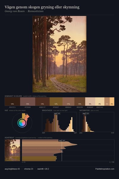Click the 10% brown swatch

point(80,101)
